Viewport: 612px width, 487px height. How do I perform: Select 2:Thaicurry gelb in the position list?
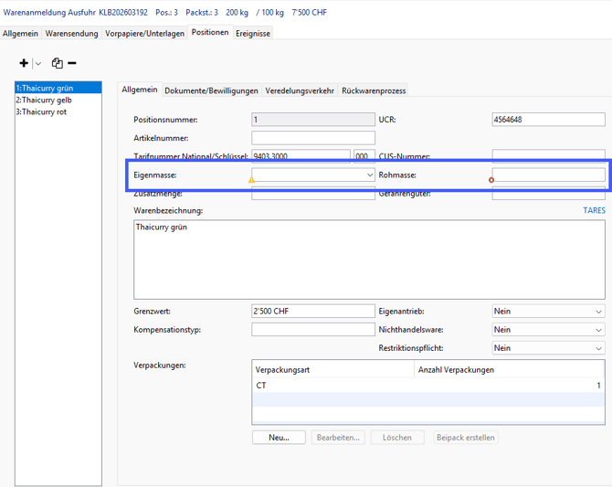44,100
